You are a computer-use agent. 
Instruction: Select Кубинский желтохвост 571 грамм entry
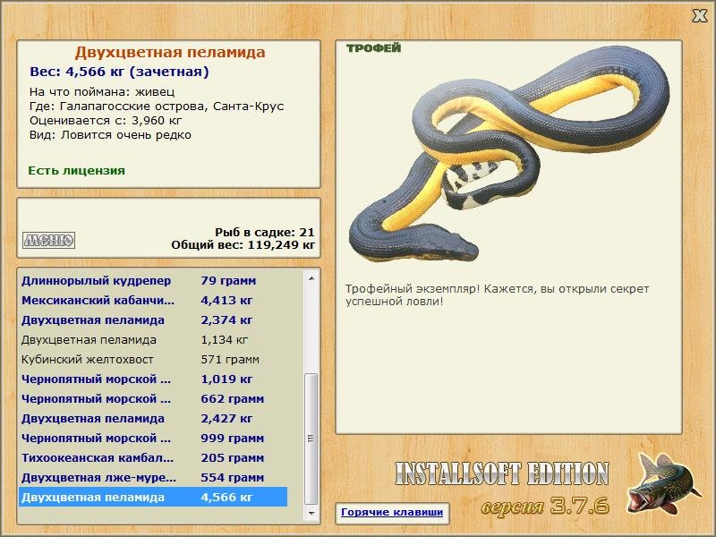tap(153, 360)
